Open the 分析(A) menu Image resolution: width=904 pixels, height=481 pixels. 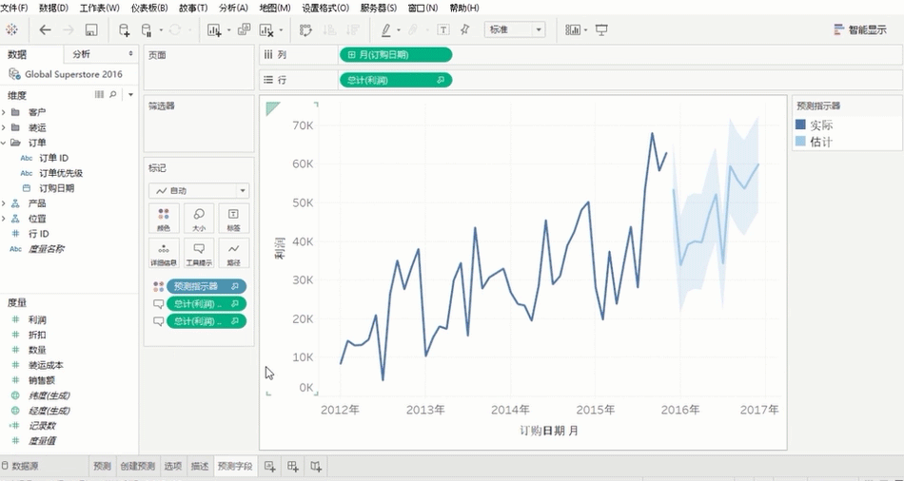click(x=233, y=8)
